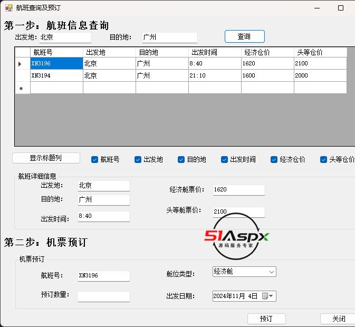The height and width of the screenshot is (327, 355).
Task: Open the calendar icon in departure date picker
Action: [x=265, y=296]
